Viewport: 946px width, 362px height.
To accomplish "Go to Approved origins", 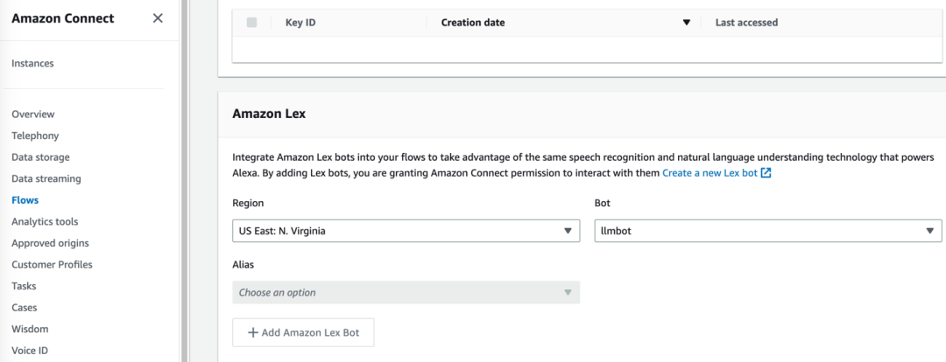I will tap(50, 243).
